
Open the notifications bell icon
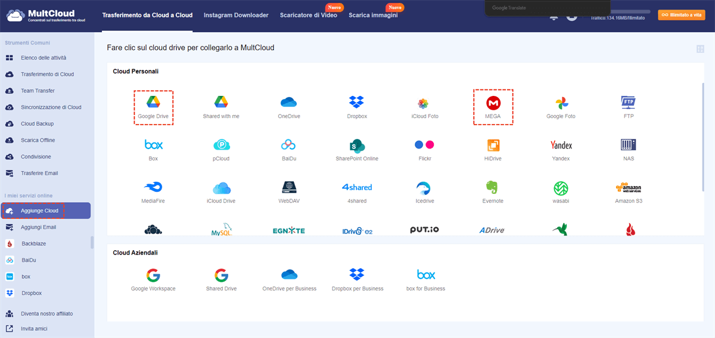tap(554, 16)
